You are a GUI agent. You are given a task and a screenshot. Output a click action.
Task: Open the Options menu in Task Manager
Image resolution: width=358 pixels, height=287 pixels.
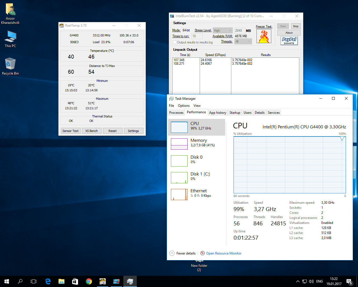[183, 106]
